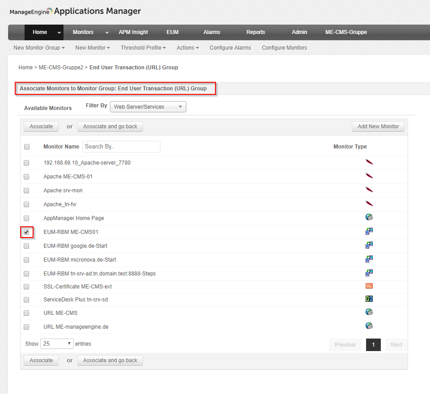Check the ServiceDesk Plus tn-srv-sd checkbox
Screen dimensions: 430x394
click(26, 300)
